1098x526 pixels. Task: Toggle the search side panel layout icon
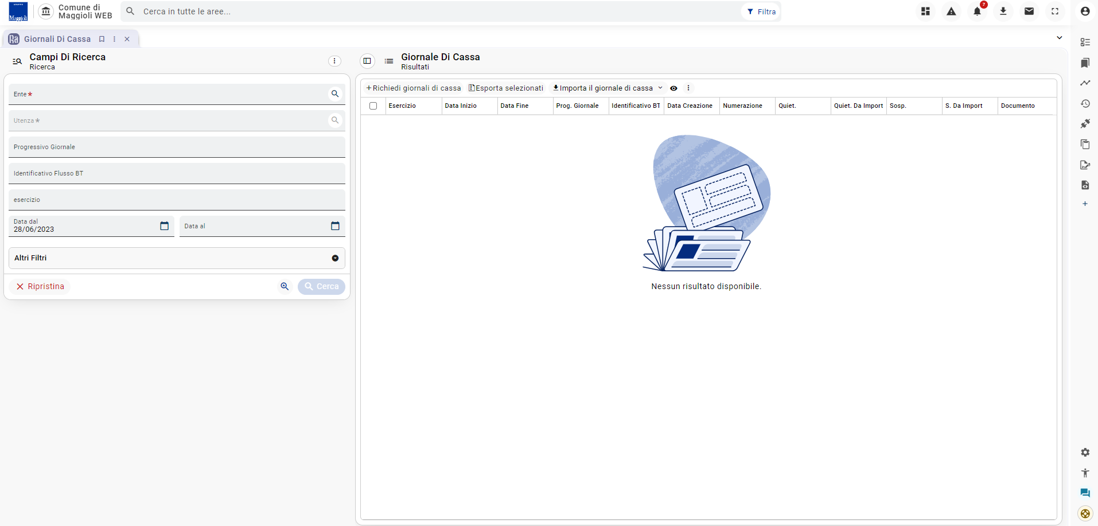[x=367, y=61]
